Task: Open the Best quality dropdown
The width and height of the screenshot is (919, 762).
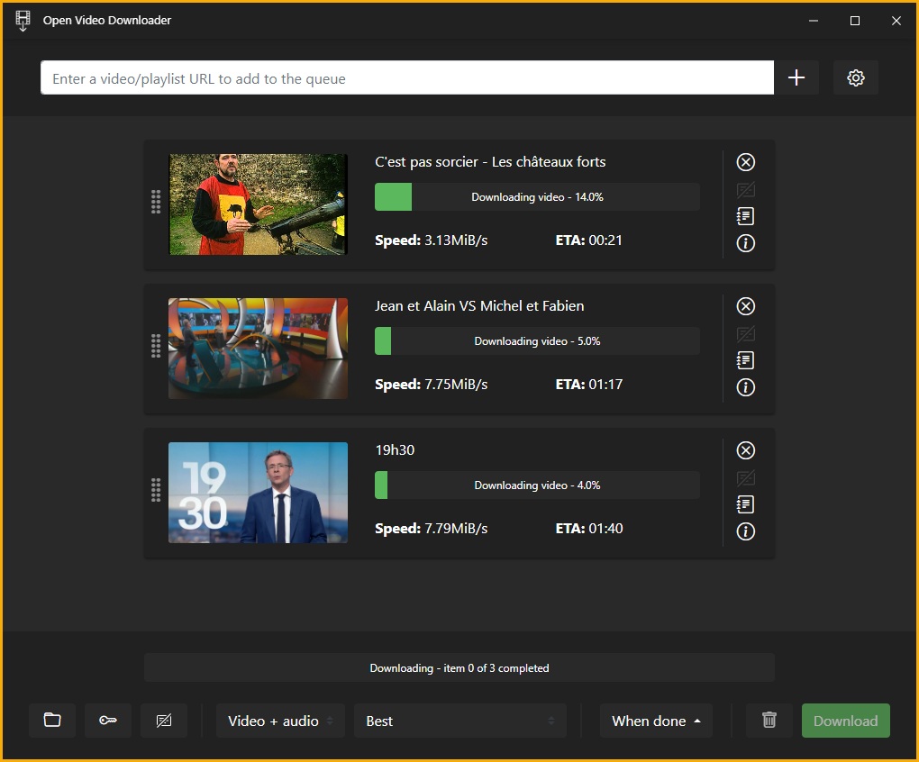Action: [x=459, y=721]
